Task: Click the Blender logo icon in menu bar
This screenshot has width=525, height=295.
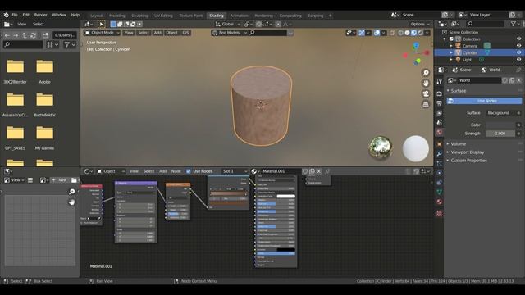Action: tap(6, 15)
